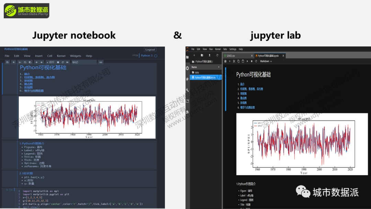The width and height of the screenshot is (371, 209).
Task: Open 细节与出图设置 link in Jupyter notebook
Action: tap(34, 91)
